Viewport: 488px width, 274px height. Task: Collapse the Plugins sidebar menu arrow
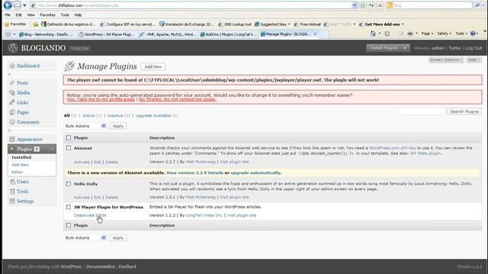[x=52, y=149]
